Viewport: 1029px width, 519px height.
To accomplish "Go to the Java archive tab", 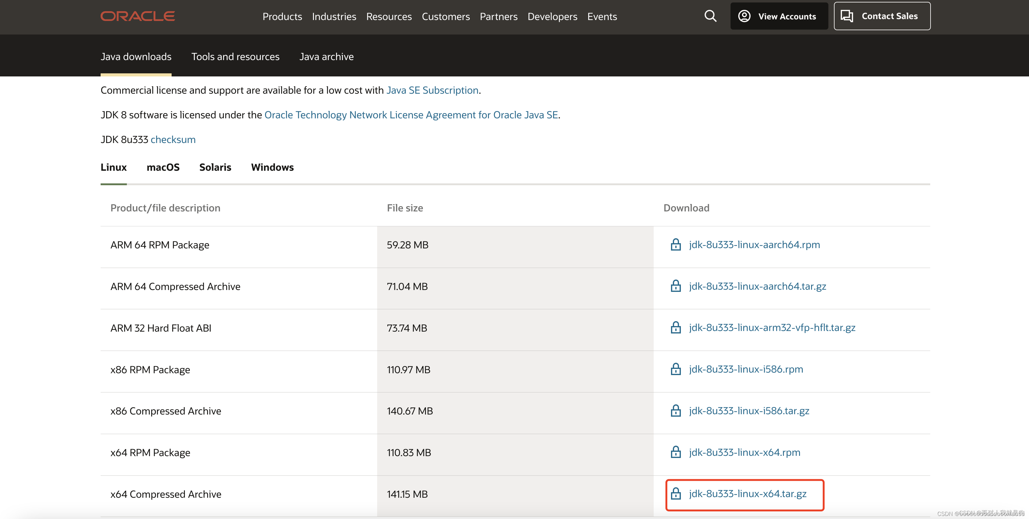I will (326, 57).
